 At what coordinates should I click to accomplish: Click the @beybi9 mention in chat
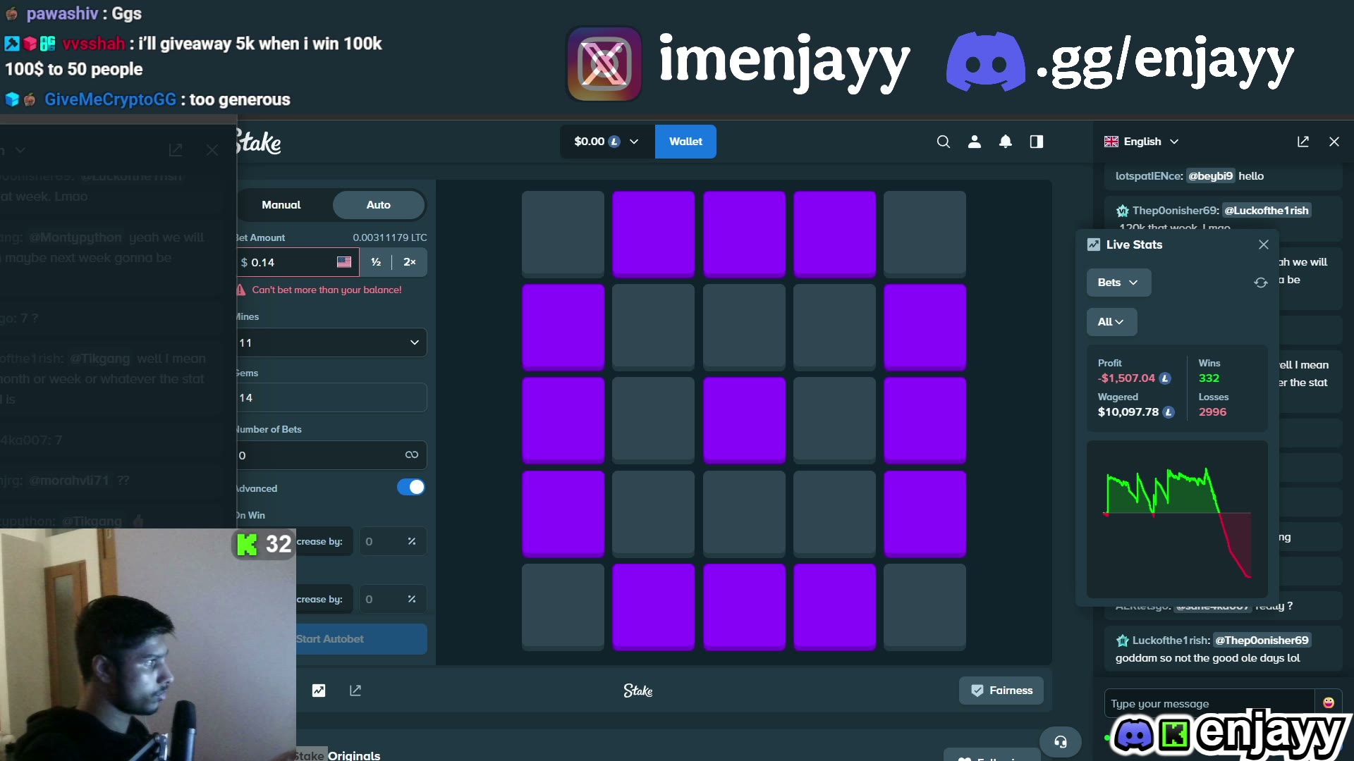point(1210,176)
